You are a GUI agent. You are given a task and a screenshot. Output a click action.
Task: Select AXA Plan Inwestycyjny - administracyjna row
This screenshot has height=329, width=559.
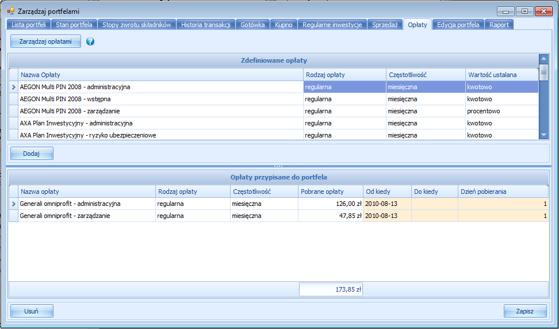(x=274, y=123)
